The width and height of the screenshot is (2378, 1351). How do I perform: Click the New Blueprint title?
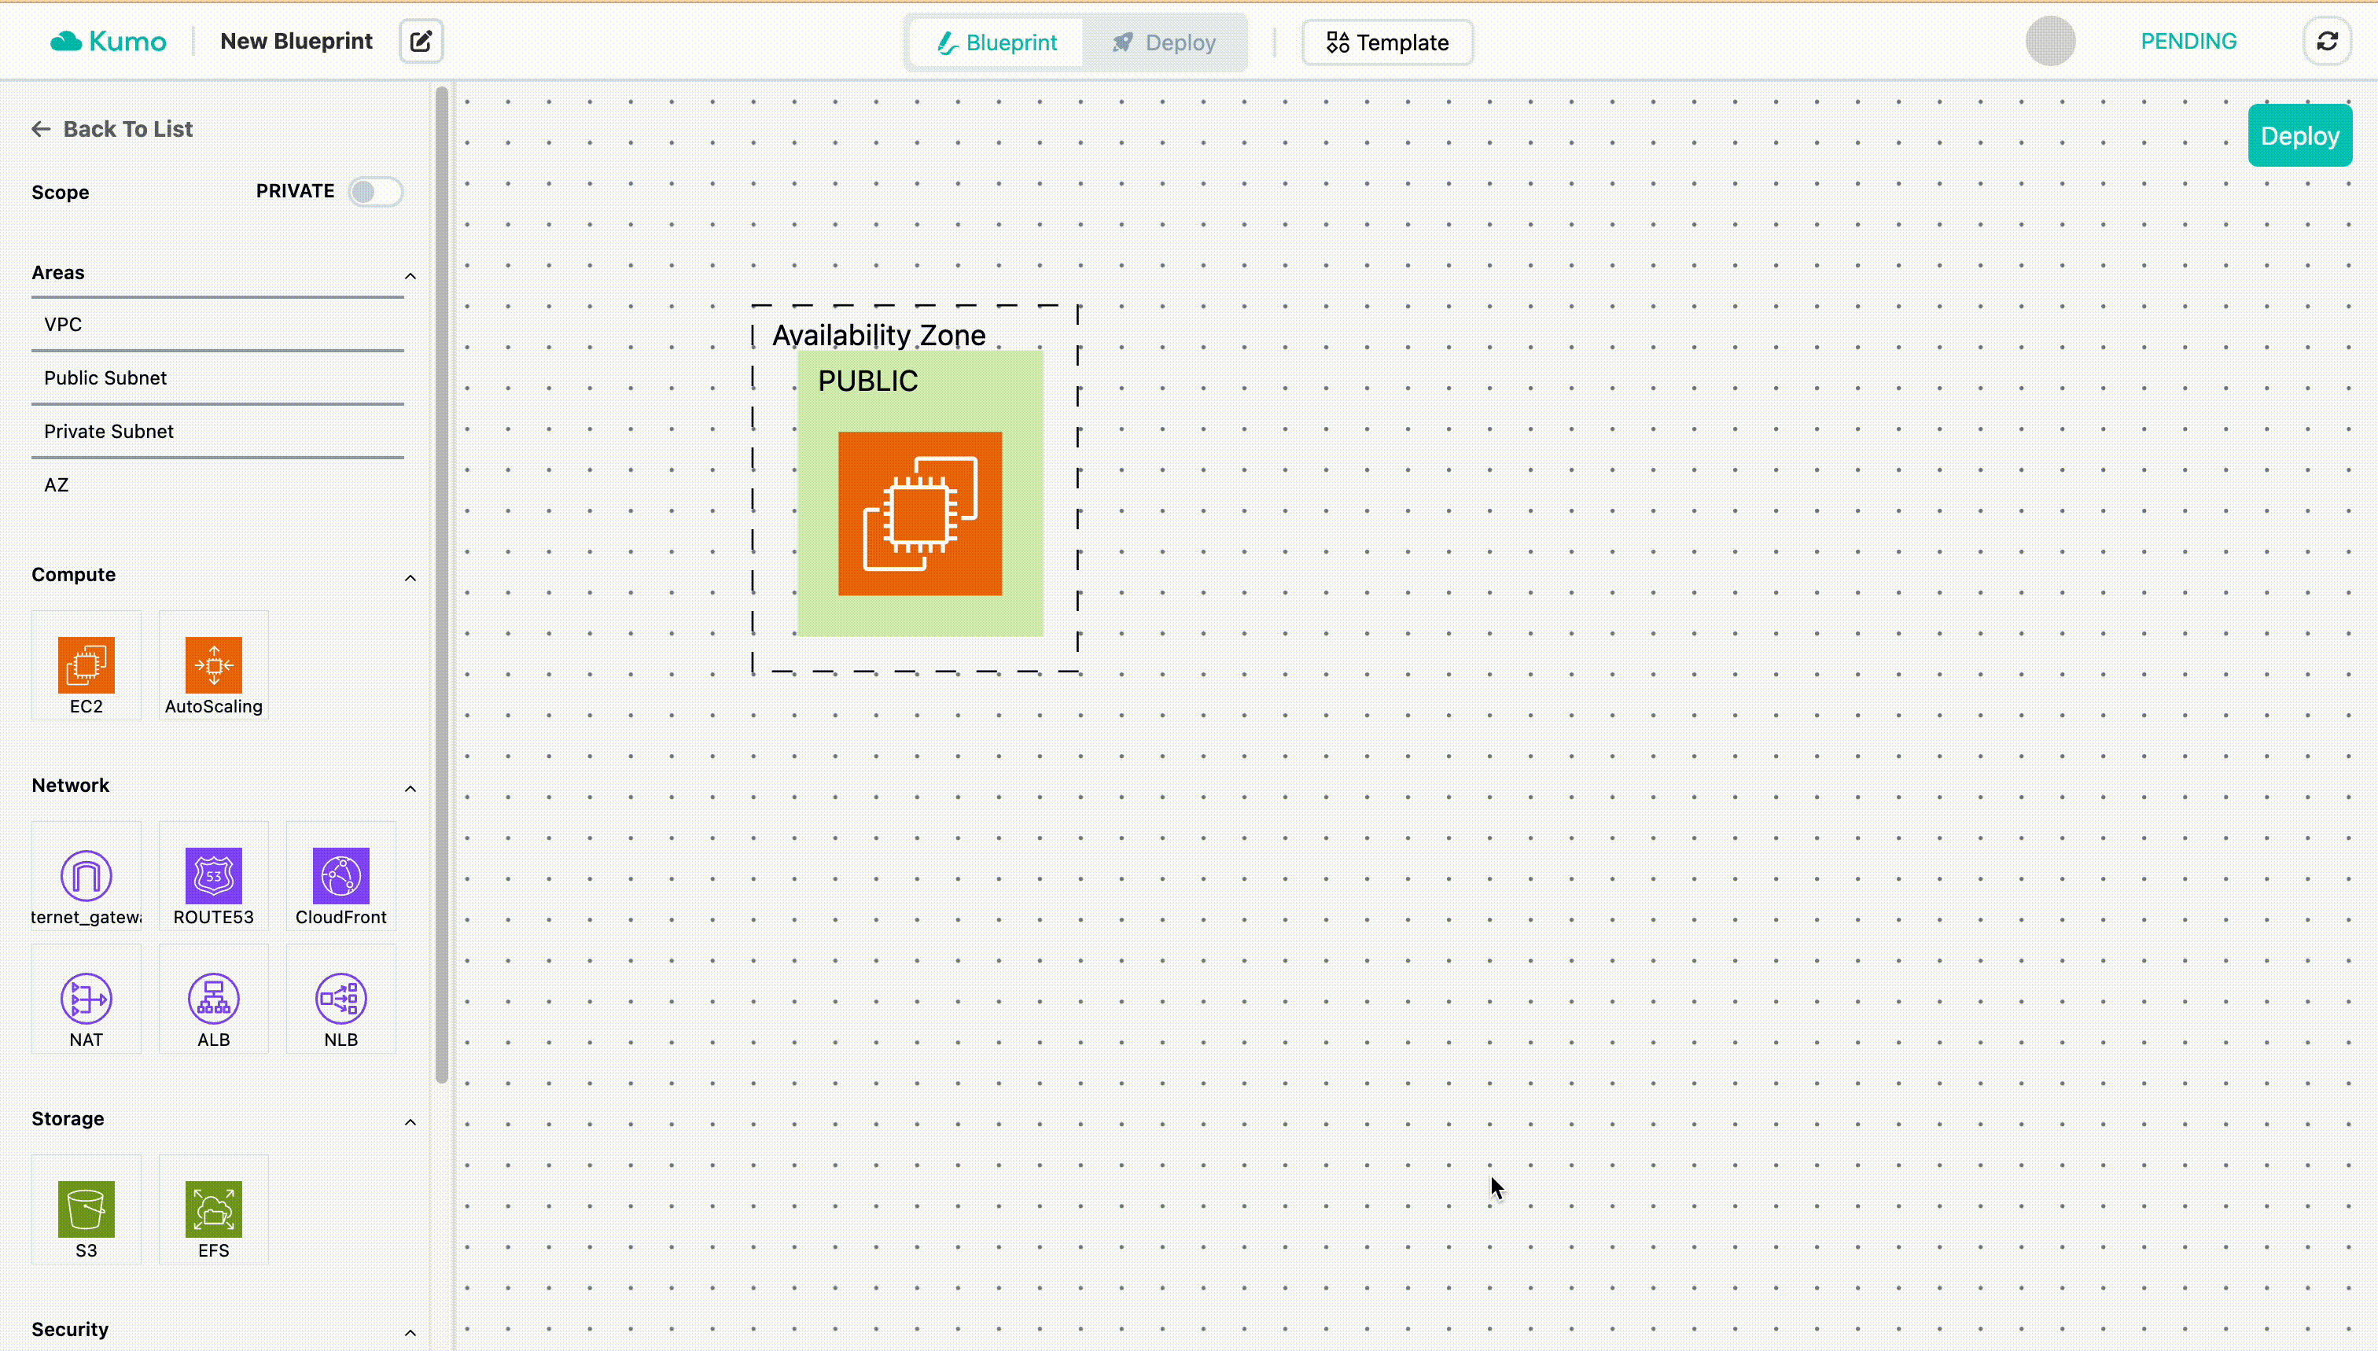click(296, 41)
